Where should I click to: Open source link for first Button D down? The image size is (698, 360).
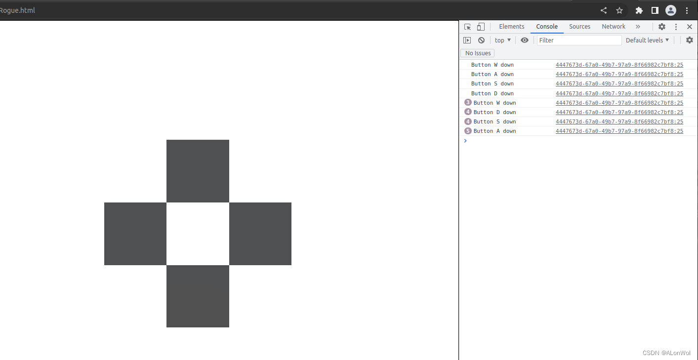pyautogui.click(x=619, y=93)
